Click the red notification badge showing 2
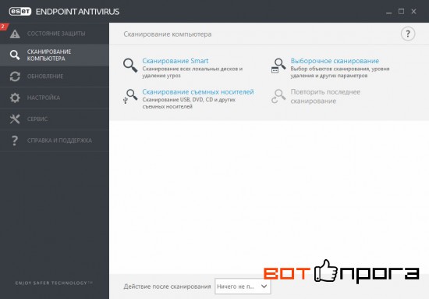 pyautogui.click(x=4, y=27)
